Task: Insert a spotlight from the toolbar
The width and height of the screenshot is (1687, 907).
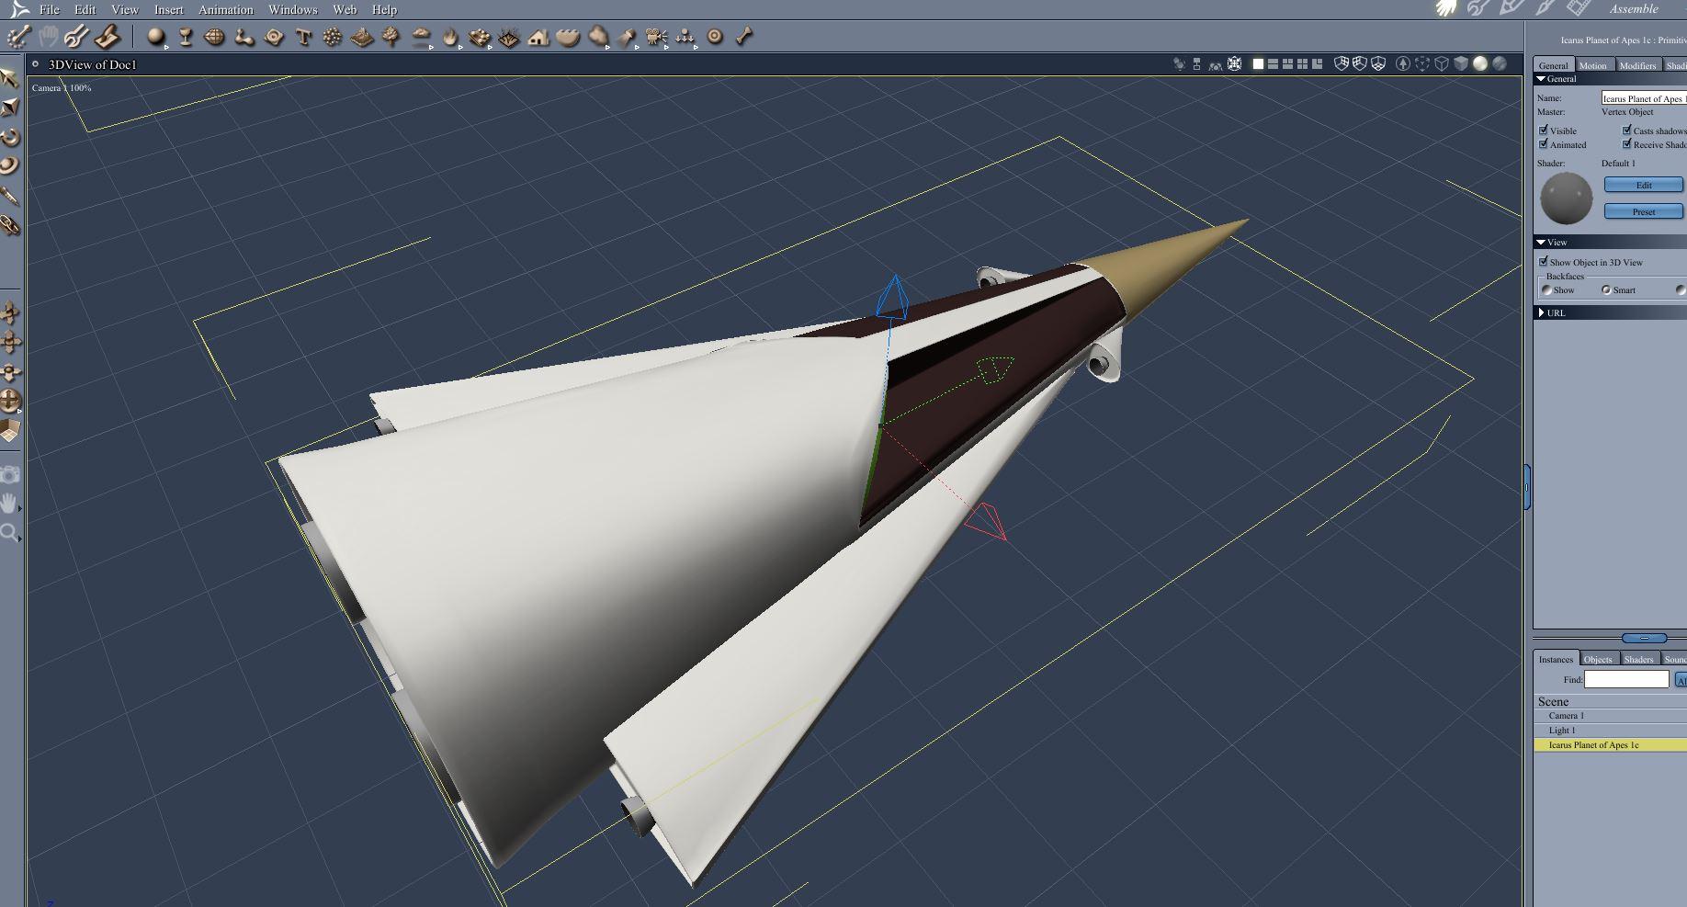Action: point(627,37)
